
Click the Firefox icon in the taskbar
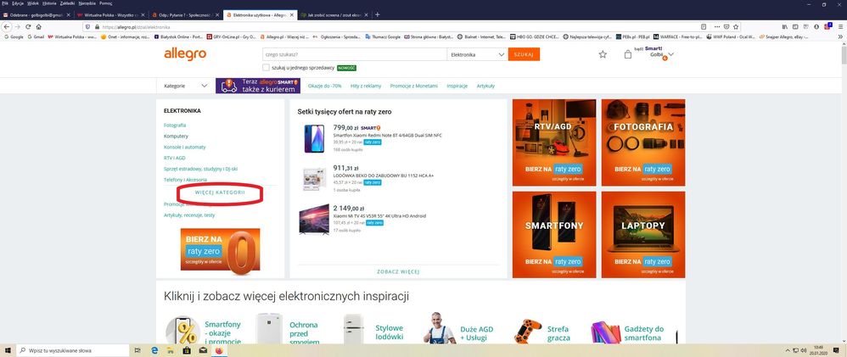tap(218, 349)
